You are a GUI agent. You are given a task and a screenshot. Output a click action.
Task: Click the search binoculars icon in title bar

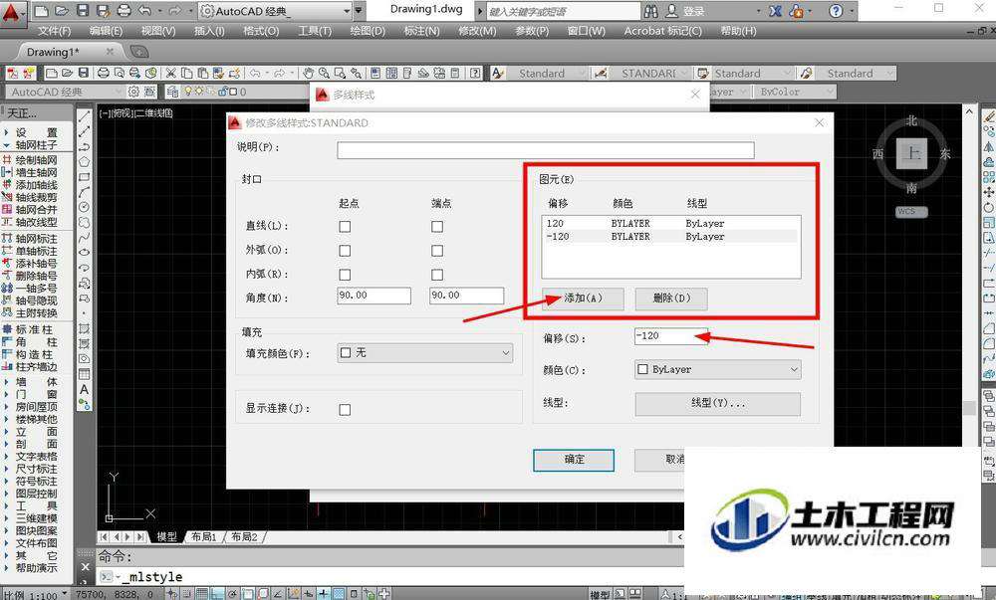pyautogui.click(x=651, y=11)
